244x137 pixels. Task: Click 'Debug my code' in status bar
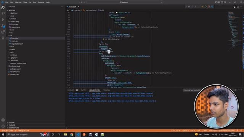pos(24,131)
